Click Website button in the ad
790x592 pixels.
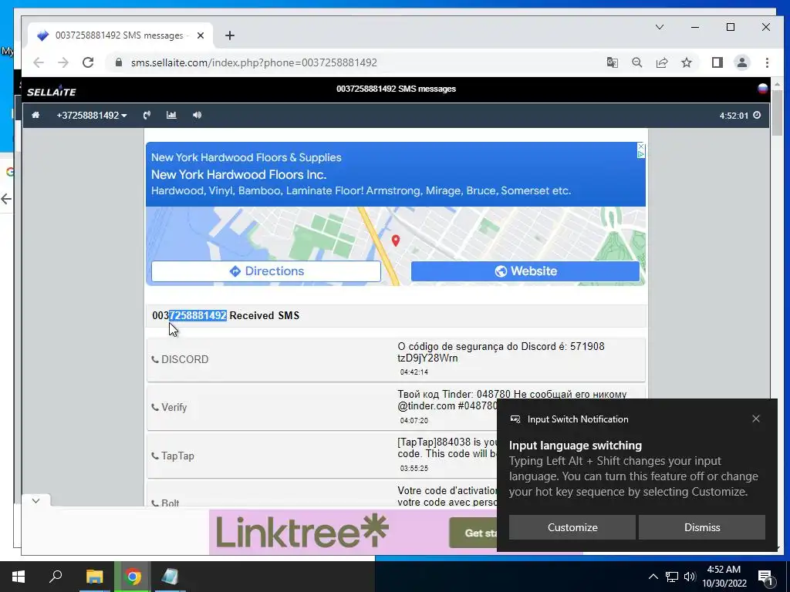[x=525, y=271]
